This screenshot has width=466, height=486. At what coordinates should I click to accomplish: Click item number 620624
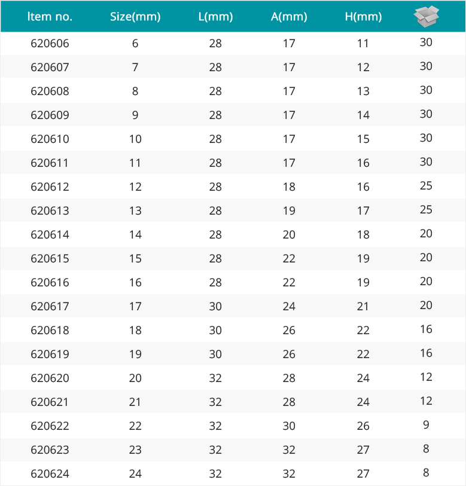pos(50,473)
